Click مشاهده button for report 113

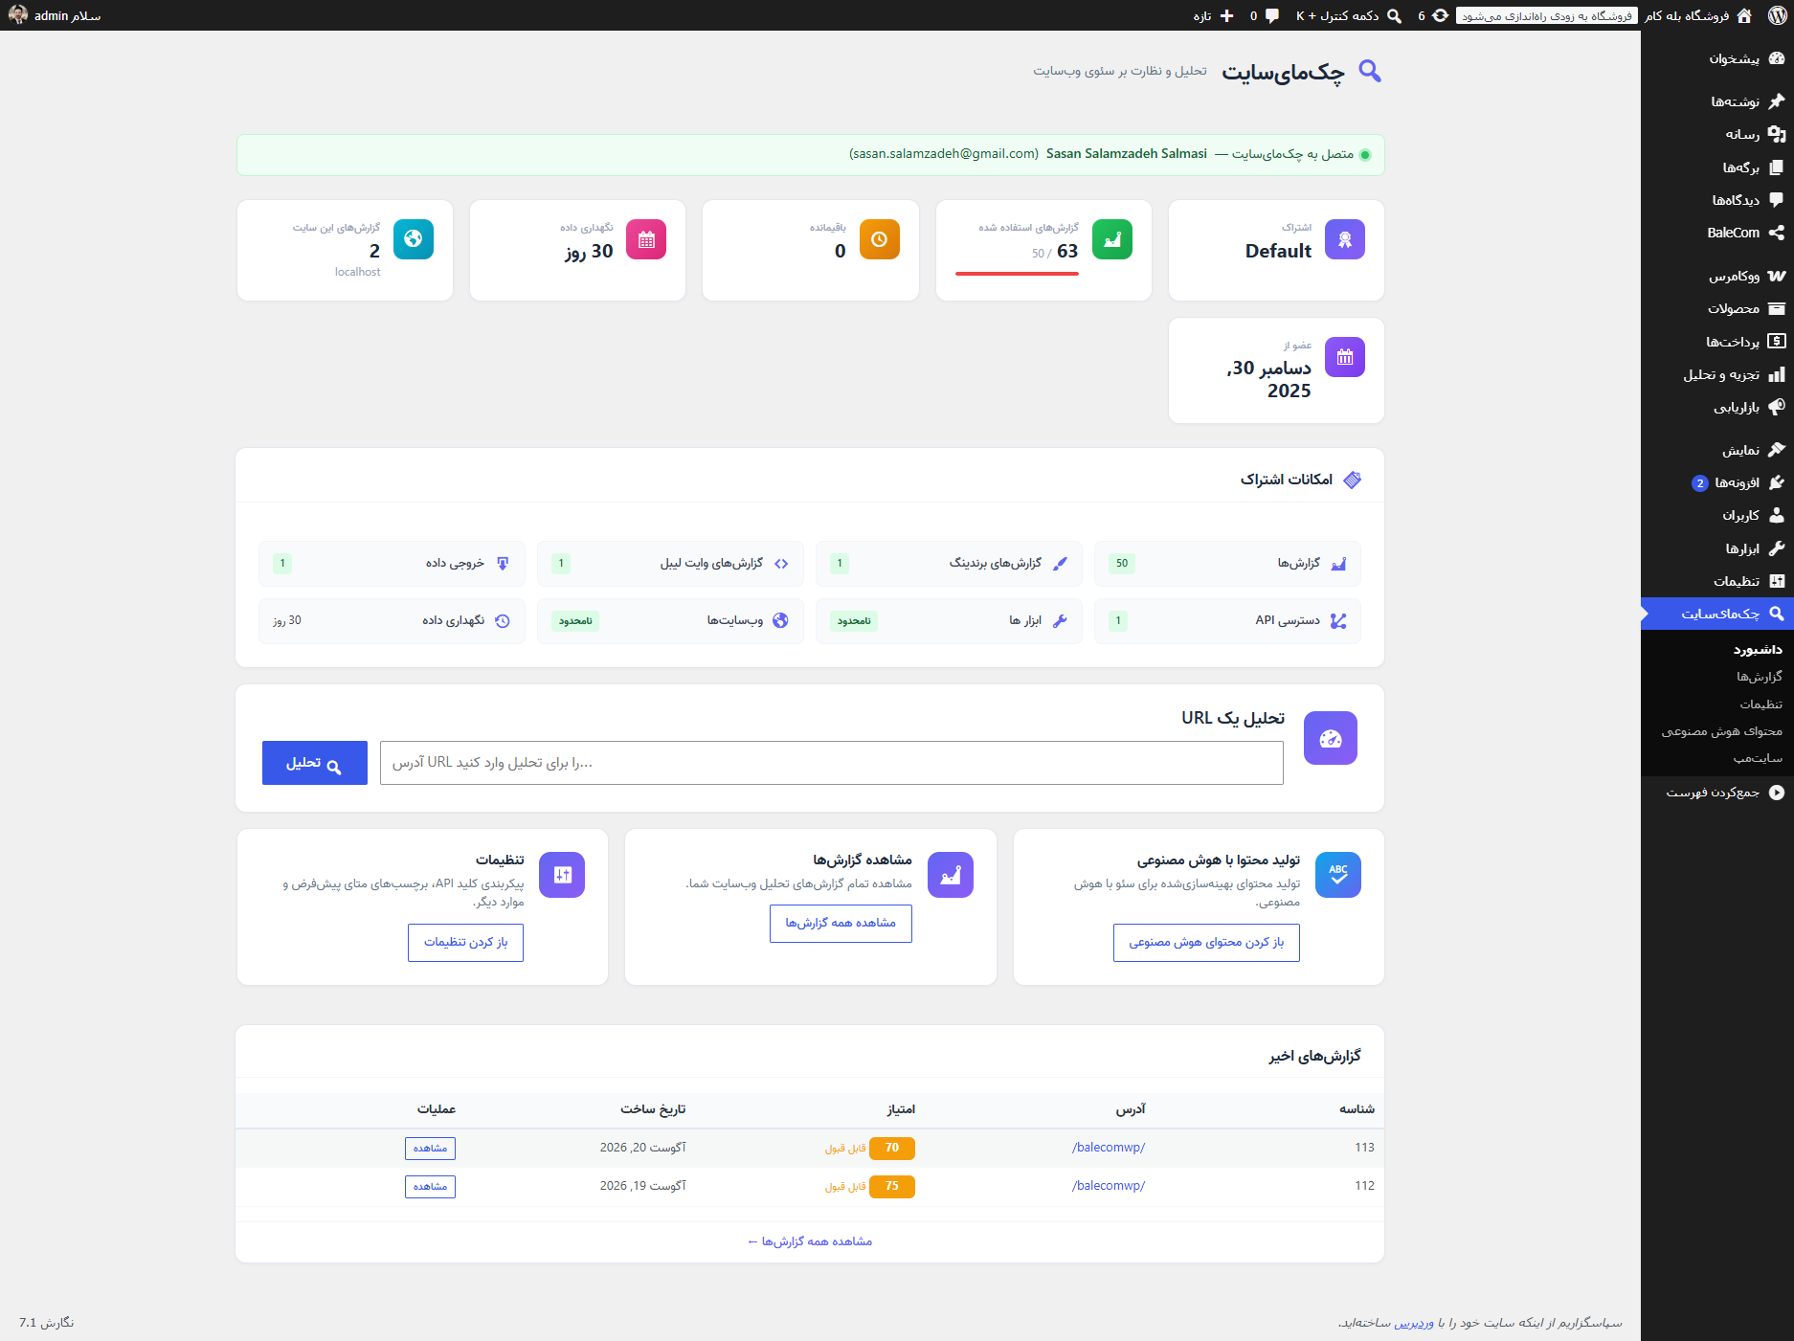tap(430, 1149)
